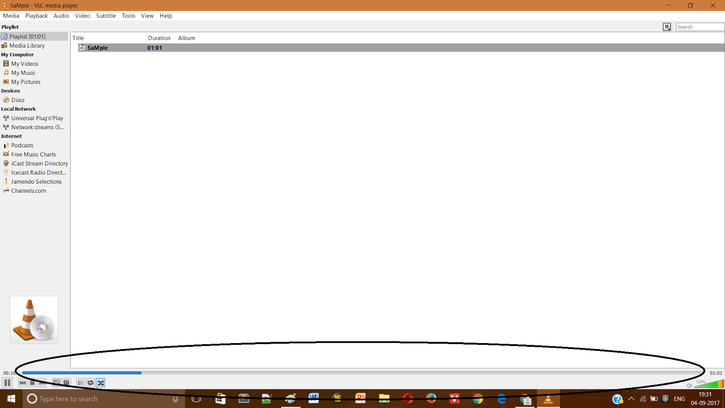The width and height of the screenshot is (725, 408).
Task: Toggle the playlist view button
Action: pyautogui.click(x=81, y=383)
